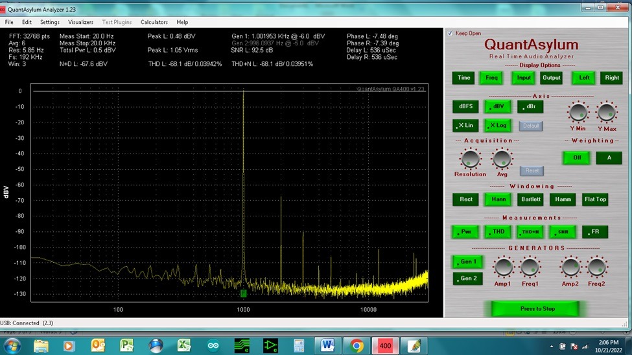Toggle the Pwr measurement
This screenshot has height=355, width=632.
(x=465, y=232)
